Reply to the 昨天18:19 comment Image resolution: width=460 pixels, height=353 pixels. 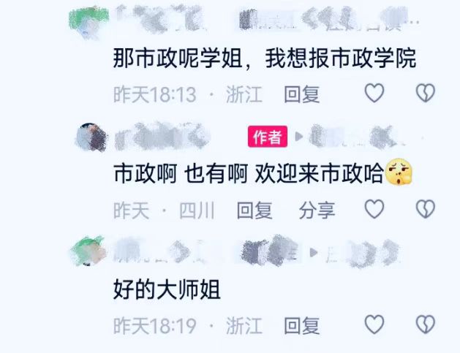301,325
